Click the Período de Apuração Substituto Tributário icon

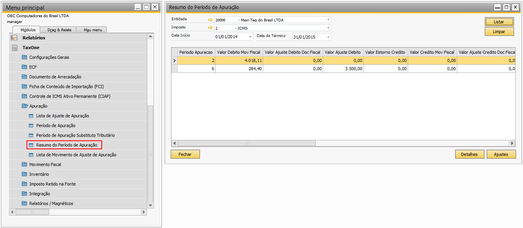point(32,135)
